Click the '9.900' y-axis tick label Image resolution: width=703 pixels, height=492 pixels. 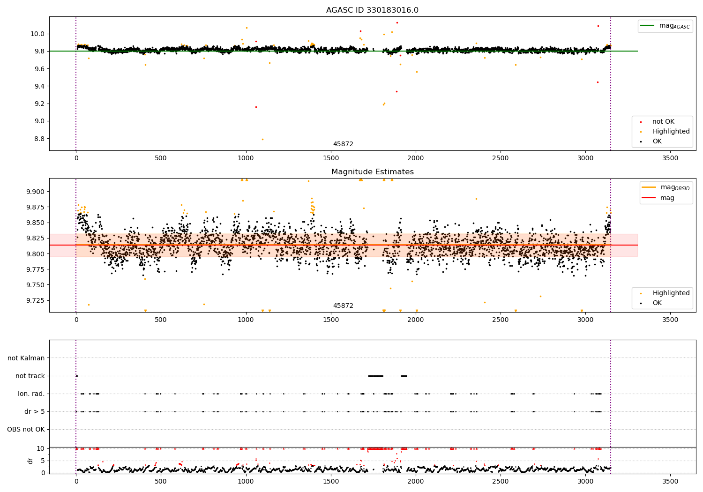(x=35, y=192)
